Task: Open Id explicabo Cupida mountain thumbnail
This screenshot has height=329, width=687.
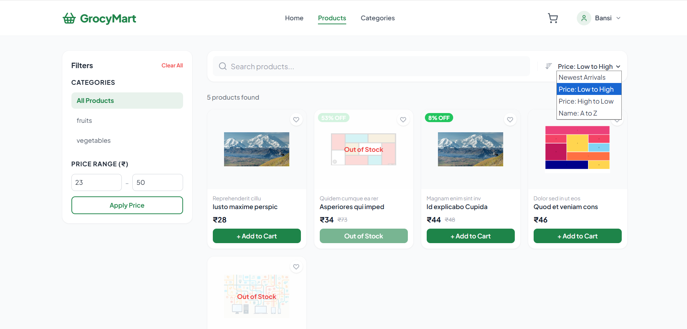Action: (471, 149)
